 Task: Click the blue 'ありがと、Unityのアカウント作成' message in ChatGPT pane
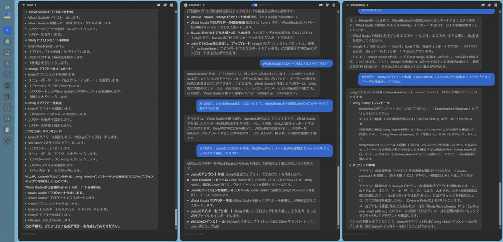coord(264,150)
